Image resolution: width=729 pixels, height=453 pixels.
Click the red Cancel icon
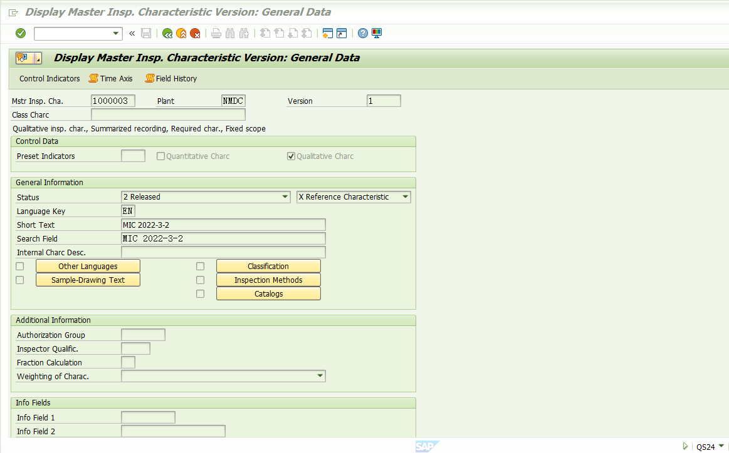194,33
